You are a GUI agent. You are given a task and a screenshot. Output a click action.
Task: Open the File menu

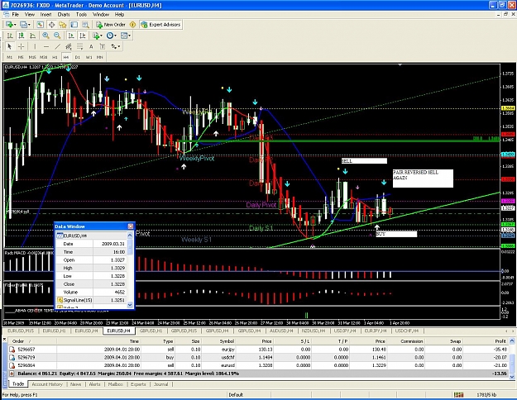(x=15, y=15)
